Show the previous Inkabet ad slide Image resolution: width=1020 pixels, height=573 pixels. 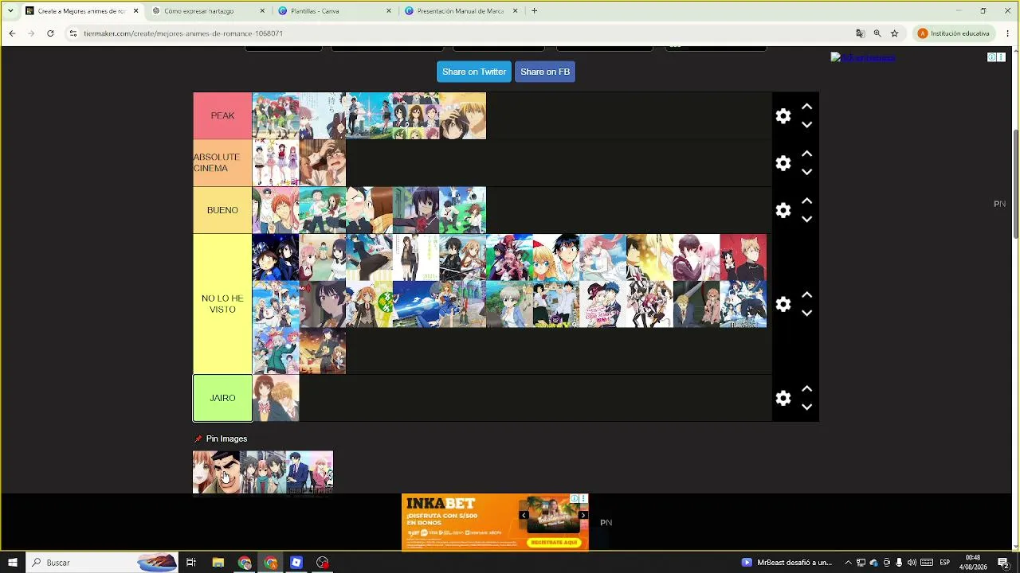[x=524, y=516]
